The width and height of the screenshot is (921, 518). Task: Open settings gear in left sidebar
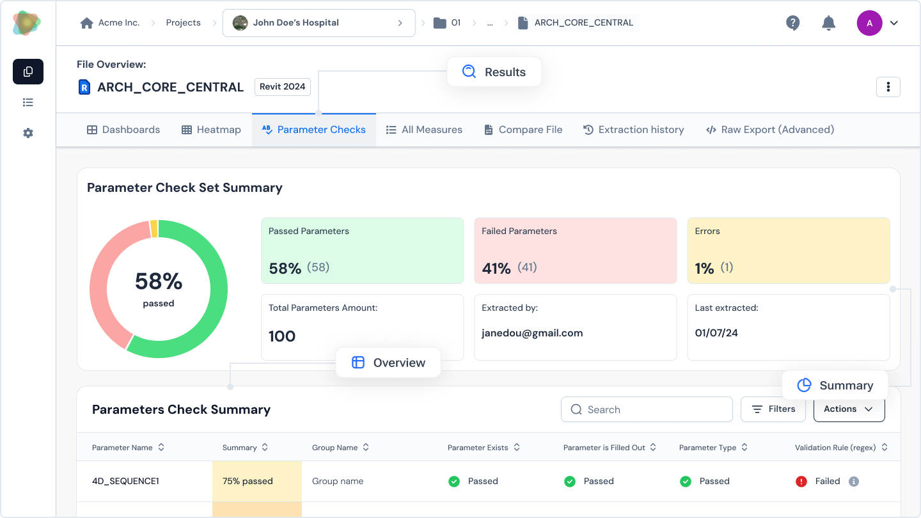click(28, 133)
